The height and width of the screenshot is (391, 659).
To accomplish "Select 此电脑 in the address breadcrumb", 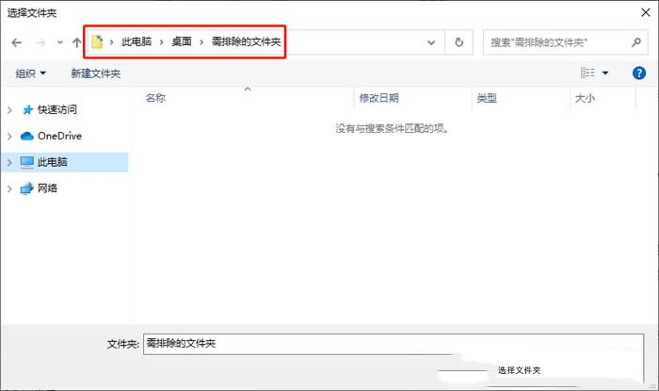I will coord(137,41).
